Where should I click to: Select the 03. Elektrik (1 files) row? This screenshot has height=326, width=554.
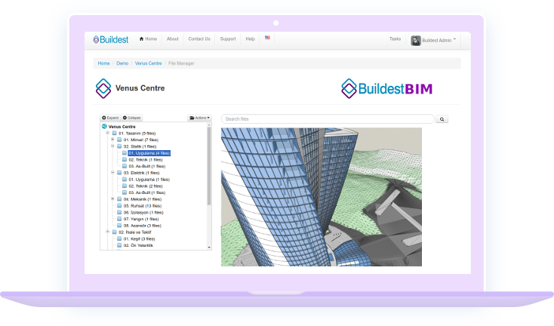click(x=141, y=173)
